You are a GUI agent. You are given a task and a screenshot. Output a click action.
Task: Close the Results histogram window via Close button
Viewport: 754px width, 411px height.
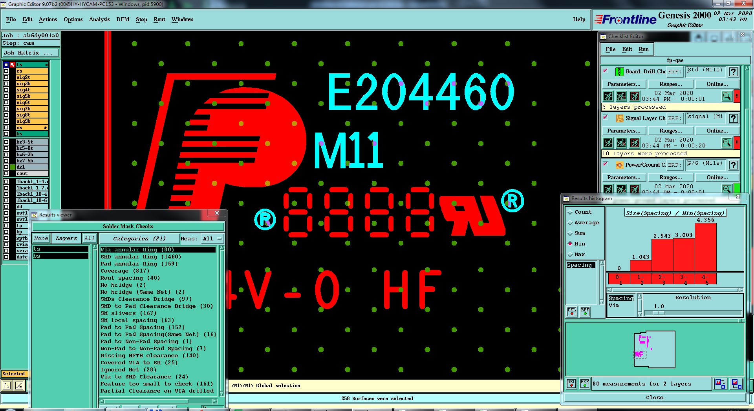pyautogui.click(x=655, y=397)
